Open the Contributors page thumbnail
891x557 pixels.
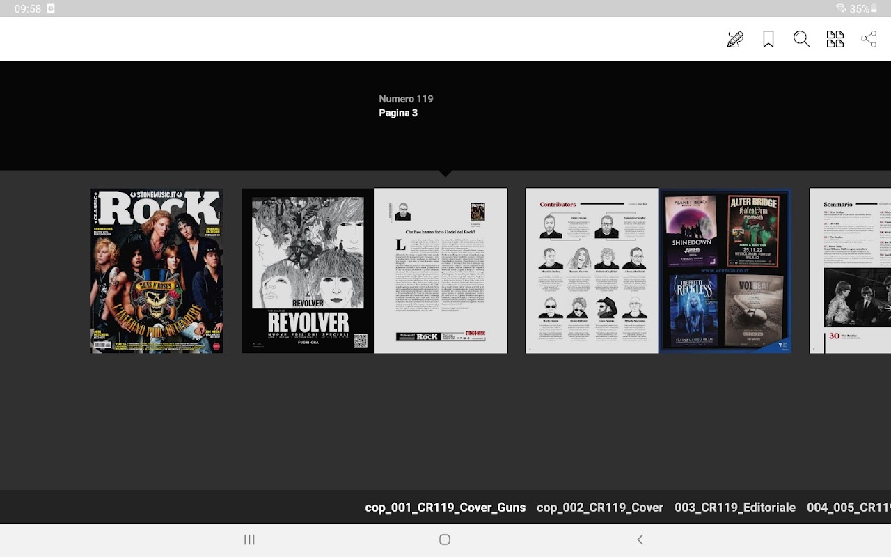click(x=592, y=271)
